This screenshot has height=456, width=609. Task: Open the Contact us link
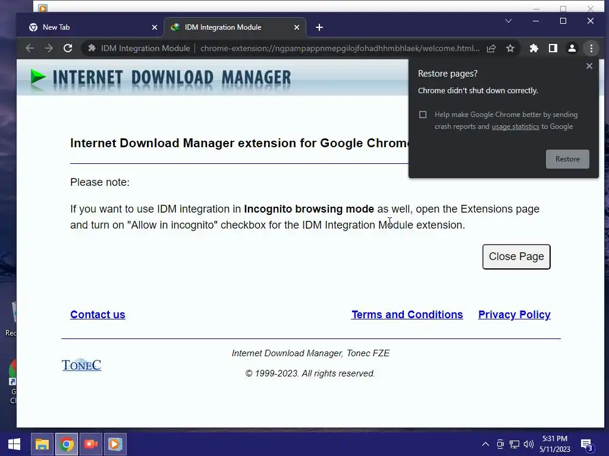(x=98, y=315)
